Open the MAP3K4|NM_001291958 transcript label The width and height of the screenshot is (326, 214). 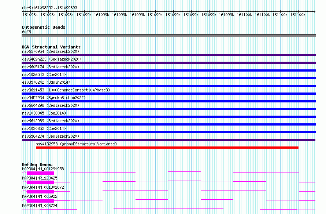(43, 169)
